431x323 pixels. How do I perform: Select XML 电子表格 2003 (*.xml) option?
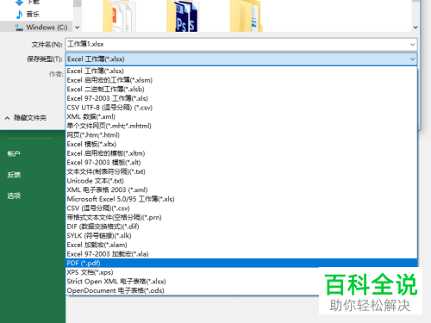point(241,190)
